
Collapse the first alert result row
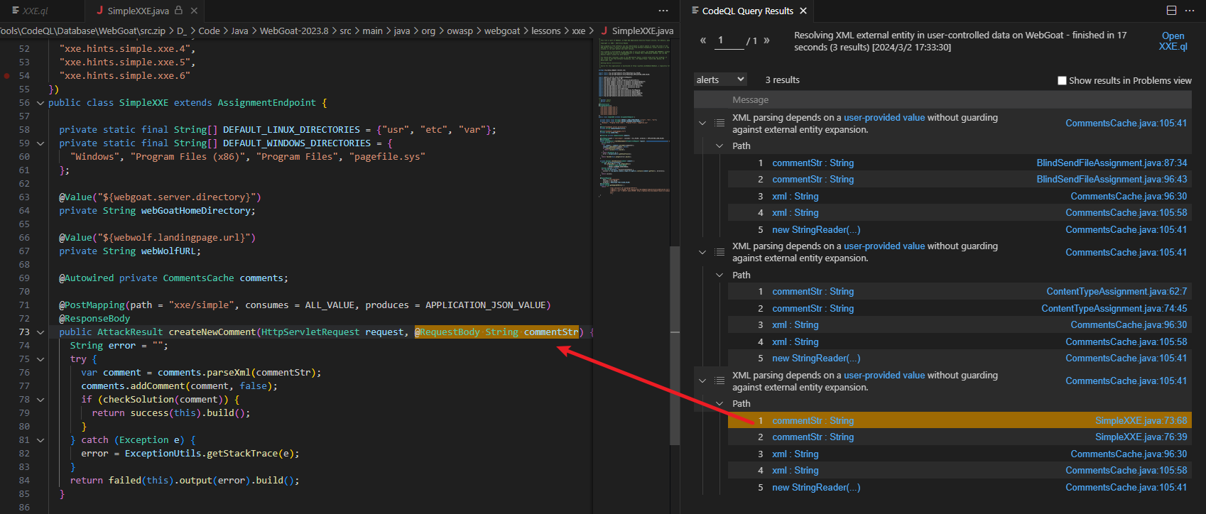pyautogui.click(x=702, y=124)
